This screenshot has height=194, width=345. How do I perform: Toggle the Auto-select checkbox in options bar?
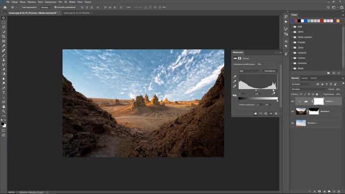[20, 7]
